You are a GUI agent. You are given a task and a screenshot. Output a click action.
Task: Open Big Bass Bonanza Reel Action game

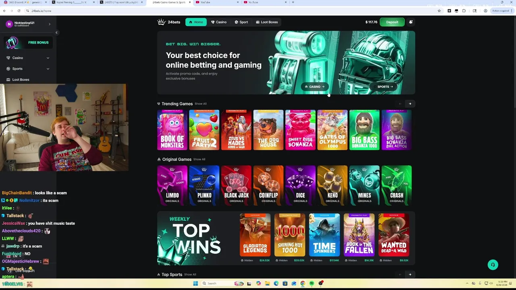coord(397,130)
